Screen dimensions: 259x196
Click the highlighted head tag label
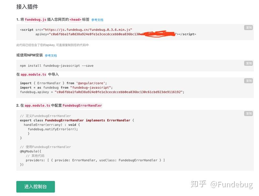pos(75,19)
